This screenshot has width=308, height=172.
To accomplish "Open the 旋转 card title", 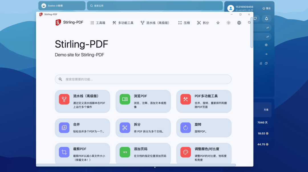I will (x=198, y=124).
